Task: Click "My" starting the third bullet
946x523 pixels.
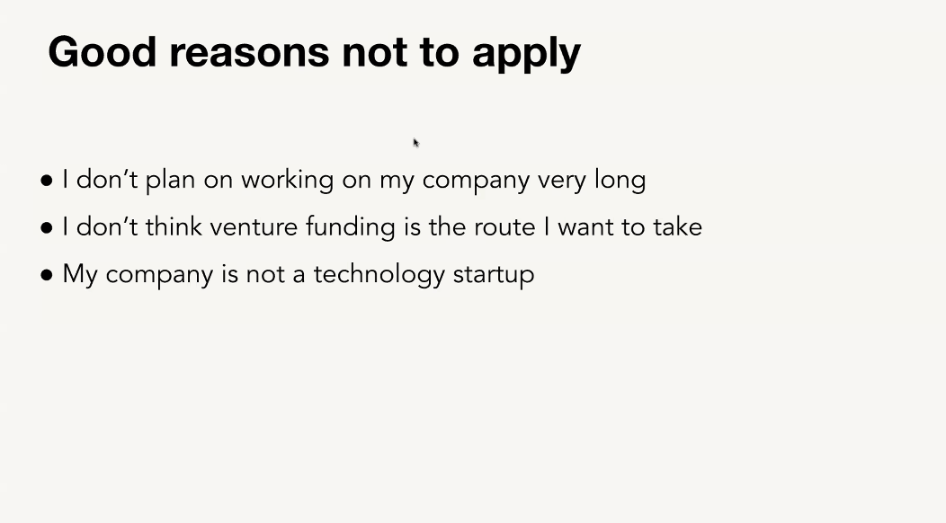Action: click(80, 275)
